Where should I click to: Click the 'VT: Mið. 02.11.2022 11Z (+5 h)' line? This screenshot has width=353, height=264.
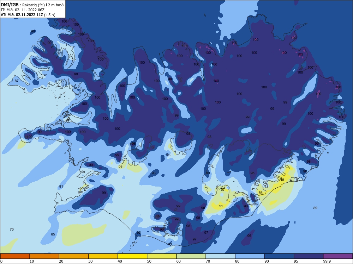[x=28, y=15]
